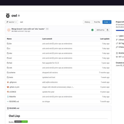Expand the blue Code dropdown button
Viewport: 124px width, 124px height.
[107, 22]
